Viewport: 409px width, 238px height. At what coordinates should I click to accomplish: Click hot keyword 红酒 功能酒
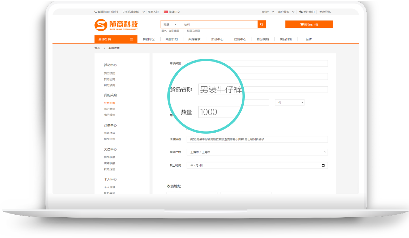(193, 31)
